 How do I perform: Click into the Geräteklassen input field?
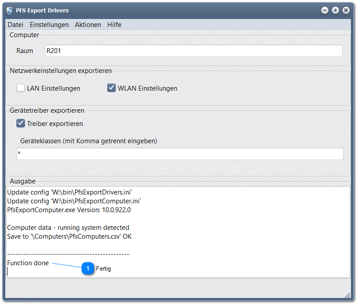click(x=179, y=154)
